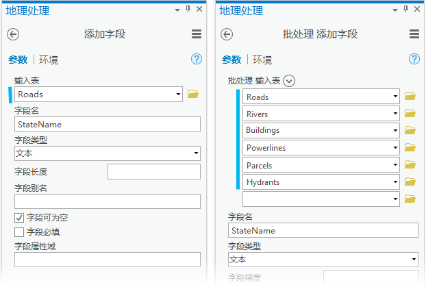The height and width of the screenshot is (287, 426).
Task: Click folder icon beside Buildings row
Action: pyautogui.click(x=410, y=130)
